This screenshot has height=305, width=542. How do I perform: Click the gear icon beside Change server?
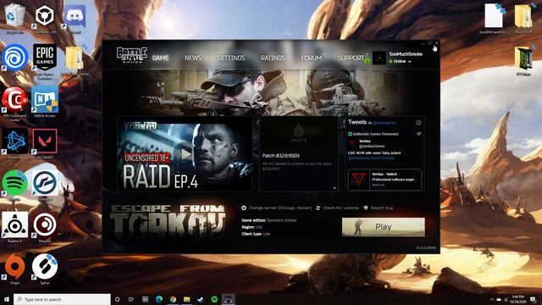[244, 208]
